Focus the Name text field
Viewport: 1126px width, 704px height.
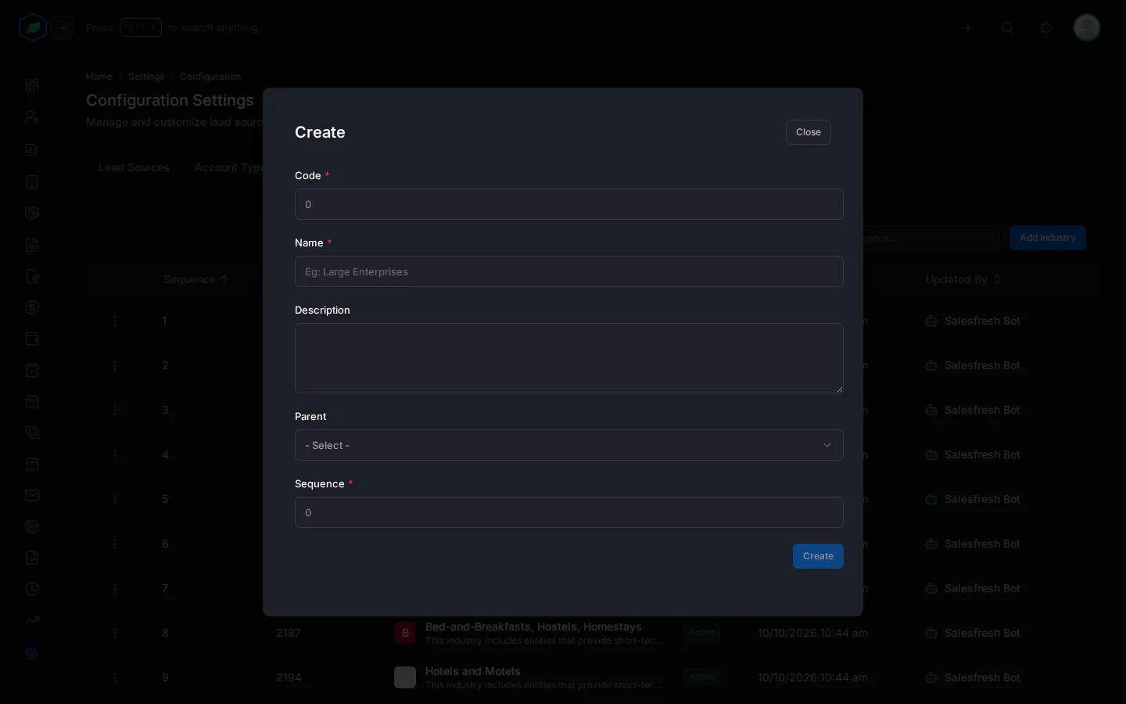tap(568, 271)
